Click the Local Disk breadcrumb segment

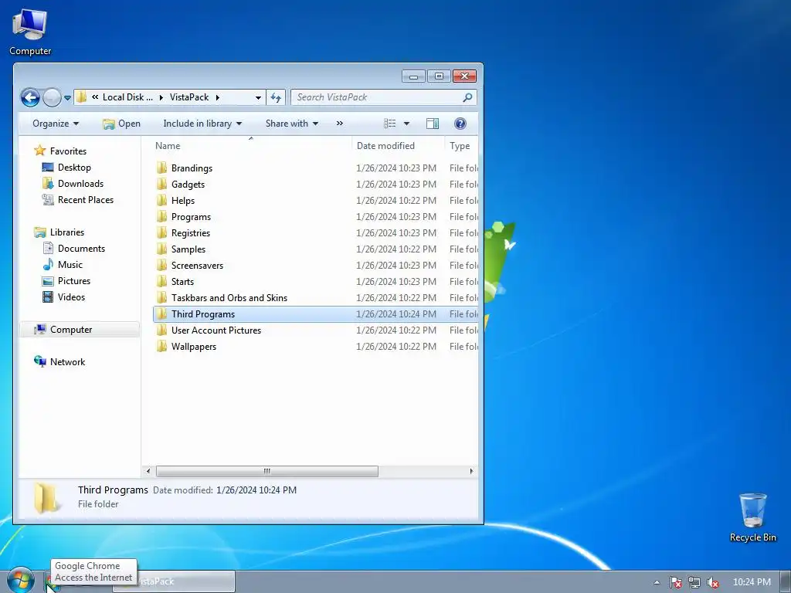127,97
